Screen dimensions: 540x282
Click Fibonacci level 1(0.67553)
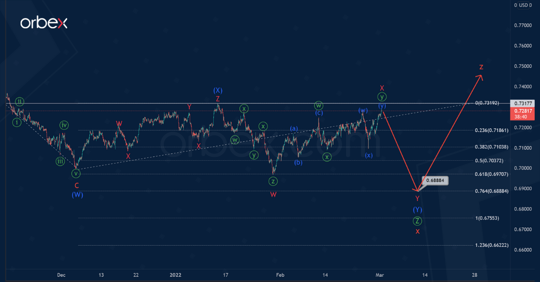(487, 218)
